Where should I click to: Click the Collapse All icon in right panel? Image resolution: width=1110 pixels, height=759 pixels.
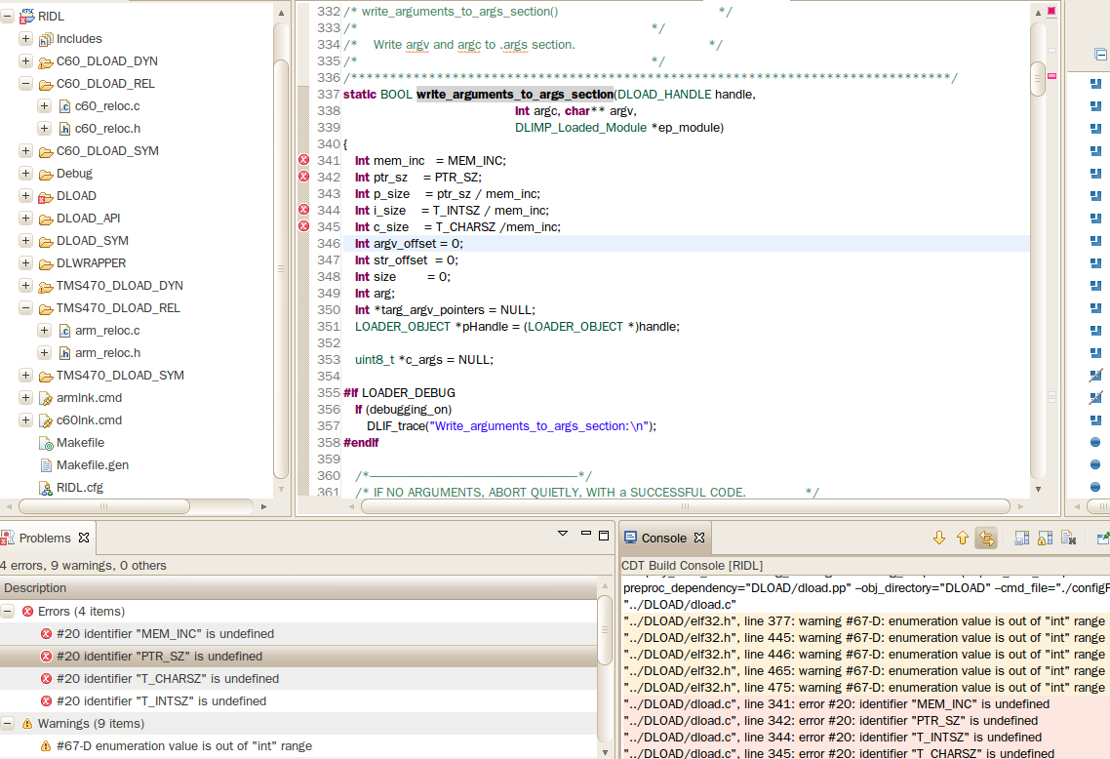pos(1100,55)
